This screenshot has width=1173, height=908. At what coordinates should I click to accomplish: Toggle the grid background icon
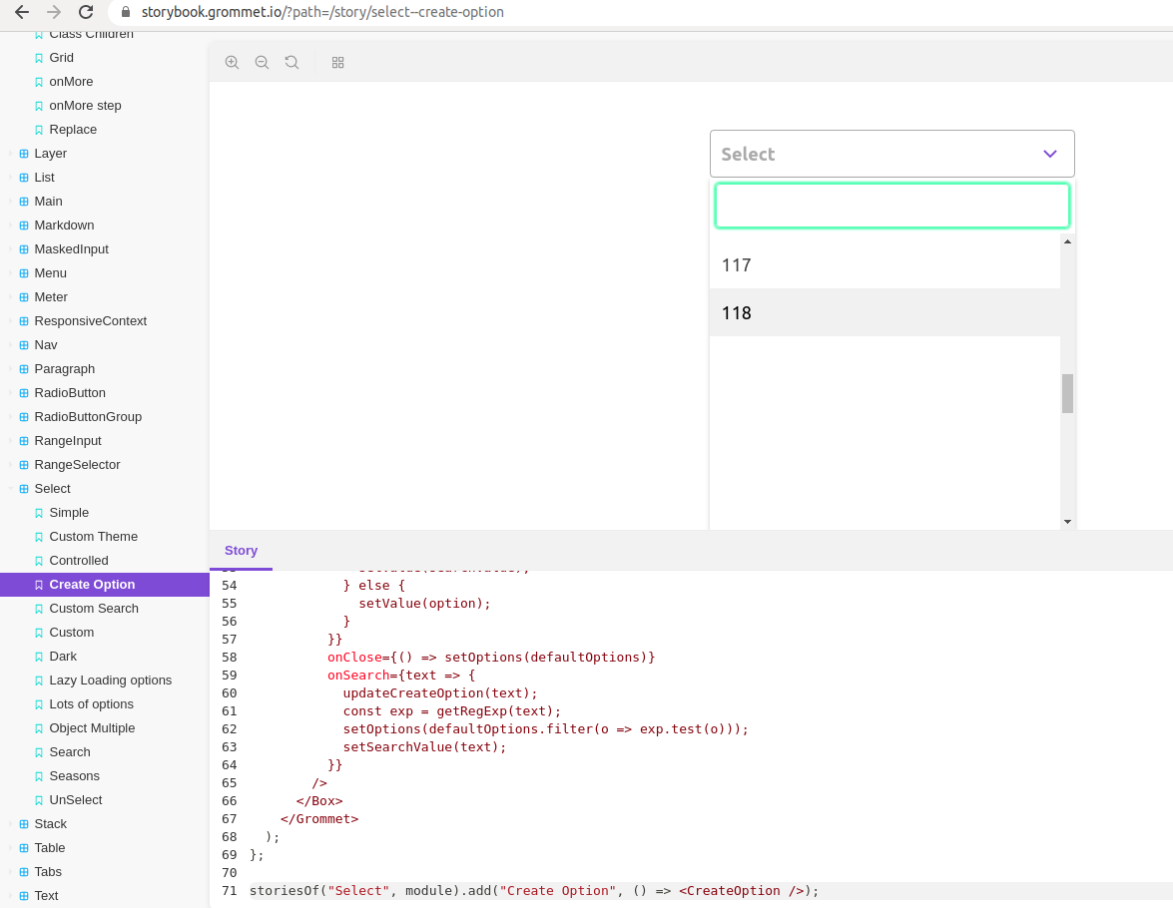point(338,63)
